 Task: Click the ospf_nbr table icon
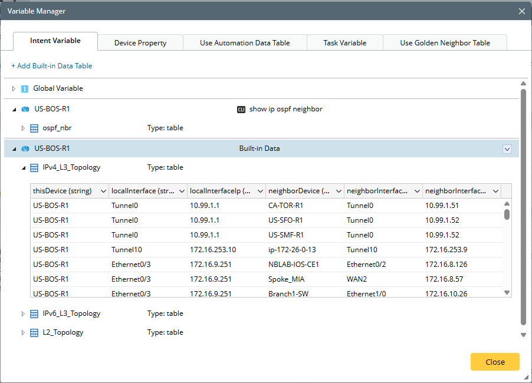pos(34,128)
